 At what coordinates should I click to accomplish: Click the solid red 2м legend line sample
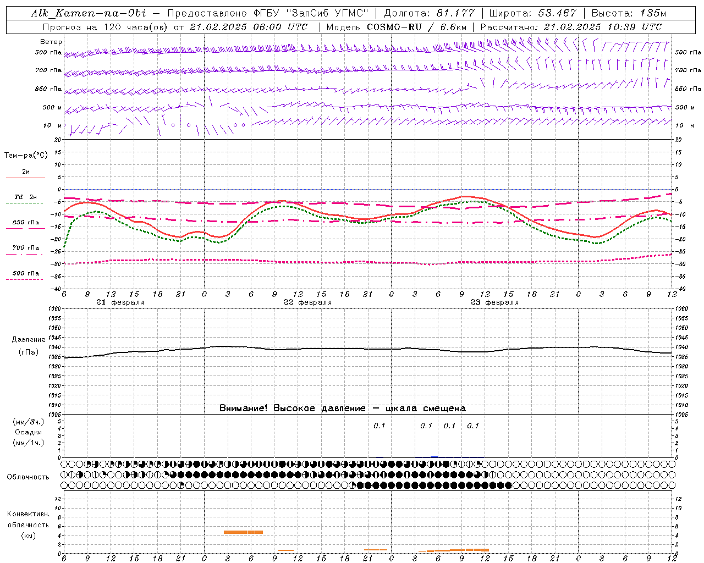(x=25, y=178)
